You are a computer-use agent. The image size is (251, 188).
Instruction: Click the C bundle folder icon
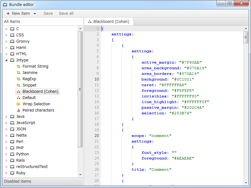tap(12, 29)
